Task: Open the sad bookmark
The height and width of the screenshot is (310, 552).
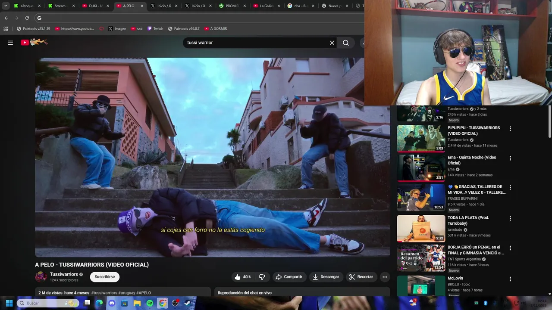Action: [137, 28]
